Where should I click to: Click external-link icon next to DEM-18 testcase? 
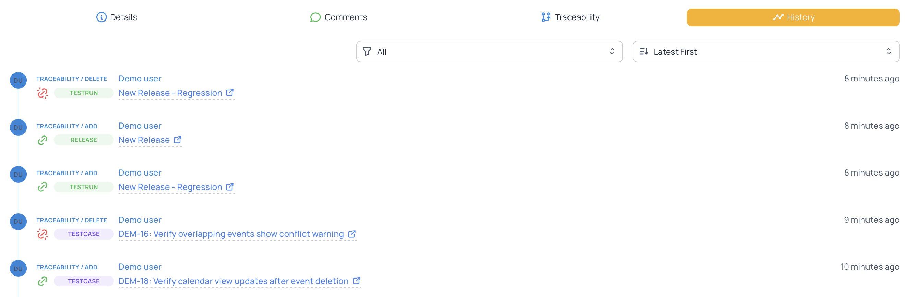click(x=356, y=281)
